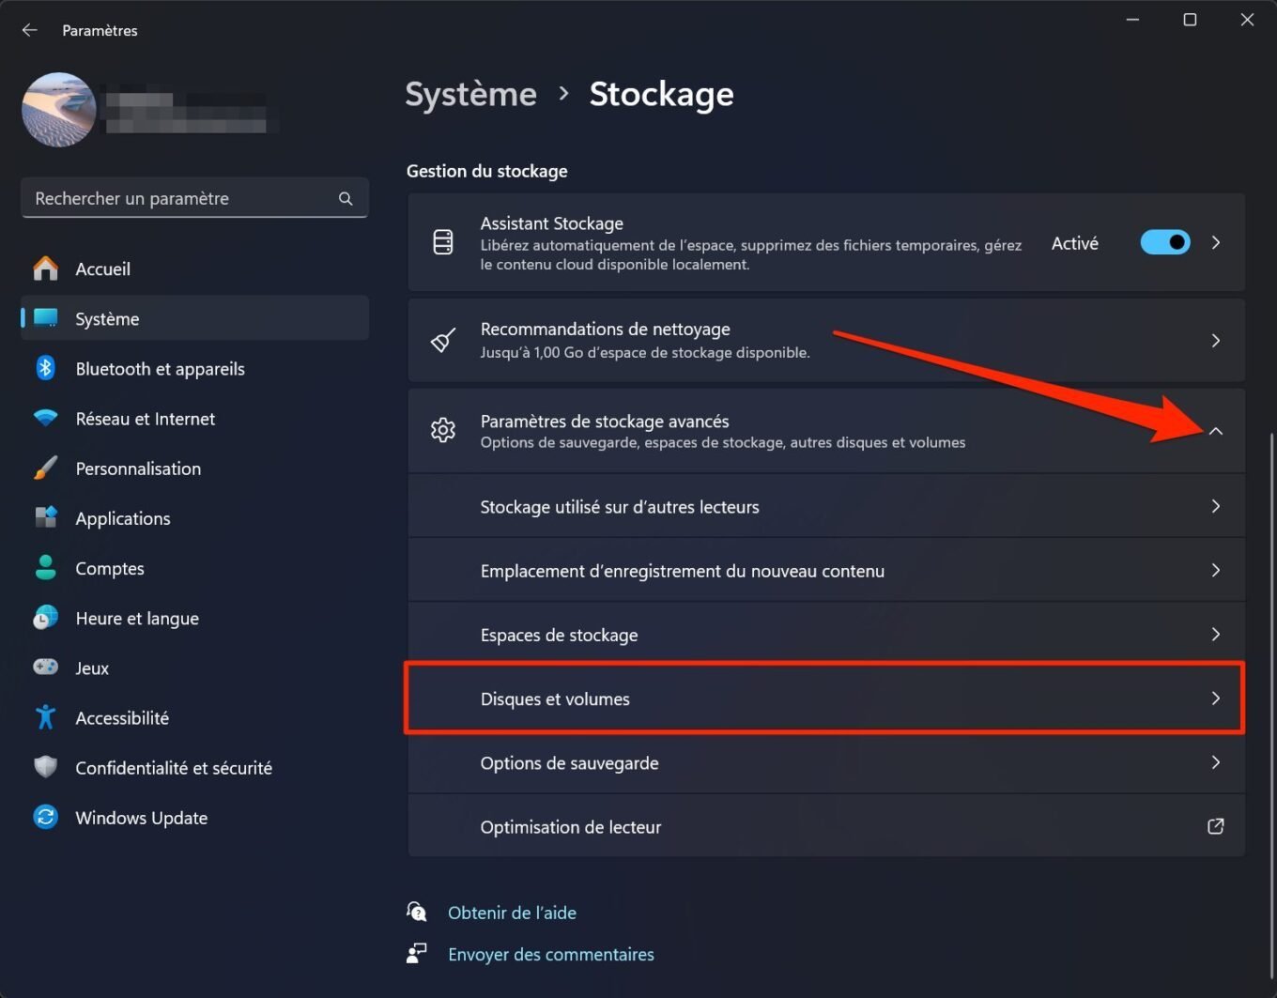Turn off the Assistant Stockage toggle

(x=1165, y=242)
